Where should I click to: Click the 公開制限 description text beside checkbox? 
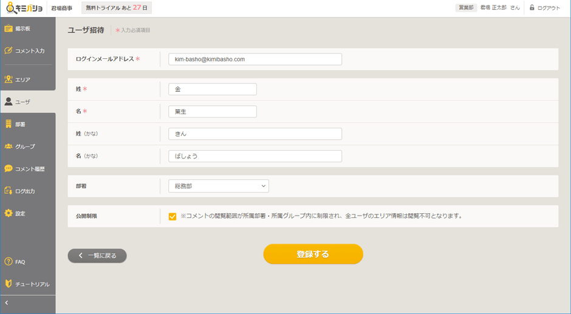click(321, 216)
